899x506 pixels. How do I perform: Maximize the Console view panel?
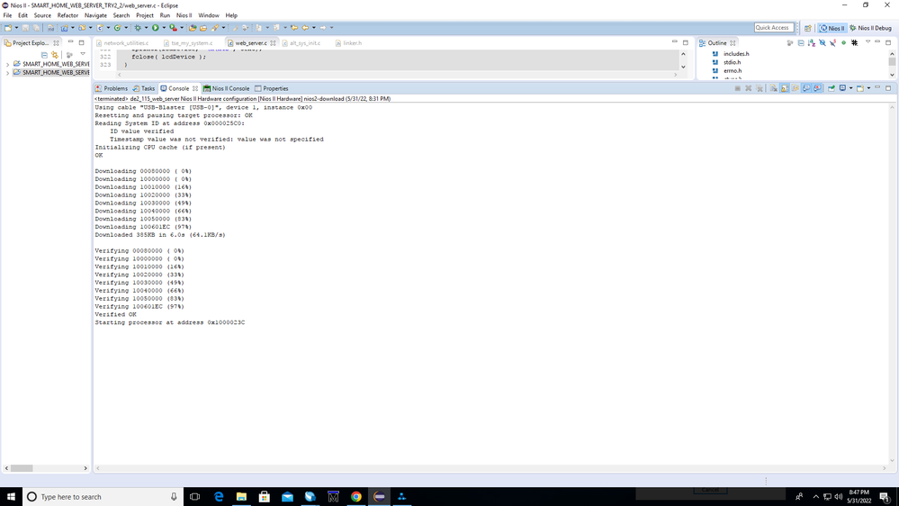[888, 87]
